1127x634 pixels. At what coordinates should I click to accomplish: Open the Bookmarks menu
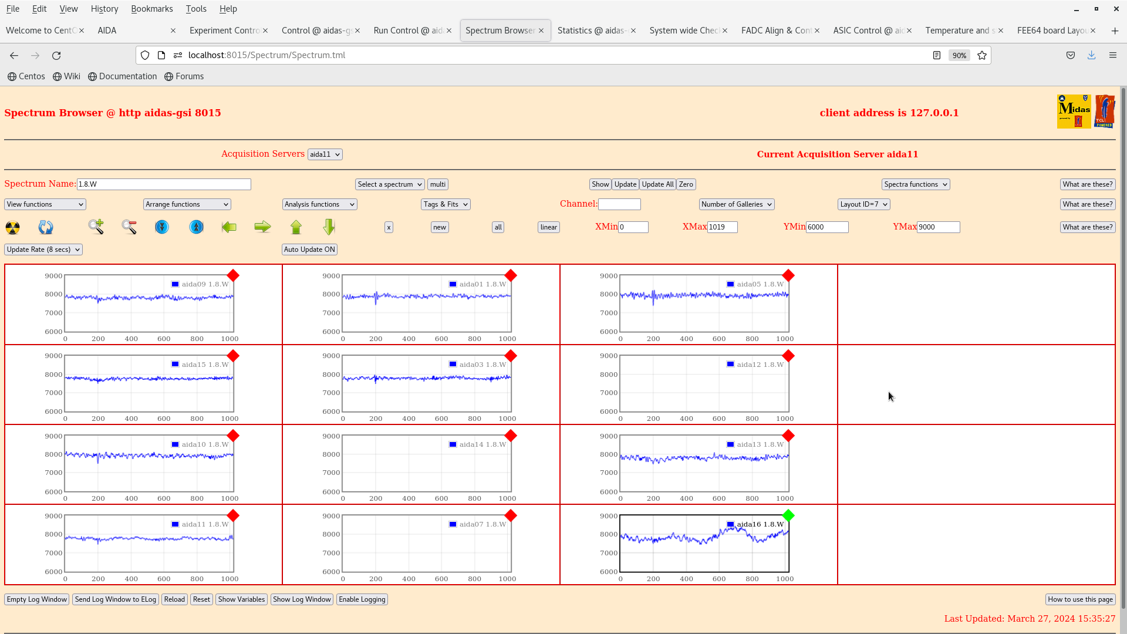(151, 9)
